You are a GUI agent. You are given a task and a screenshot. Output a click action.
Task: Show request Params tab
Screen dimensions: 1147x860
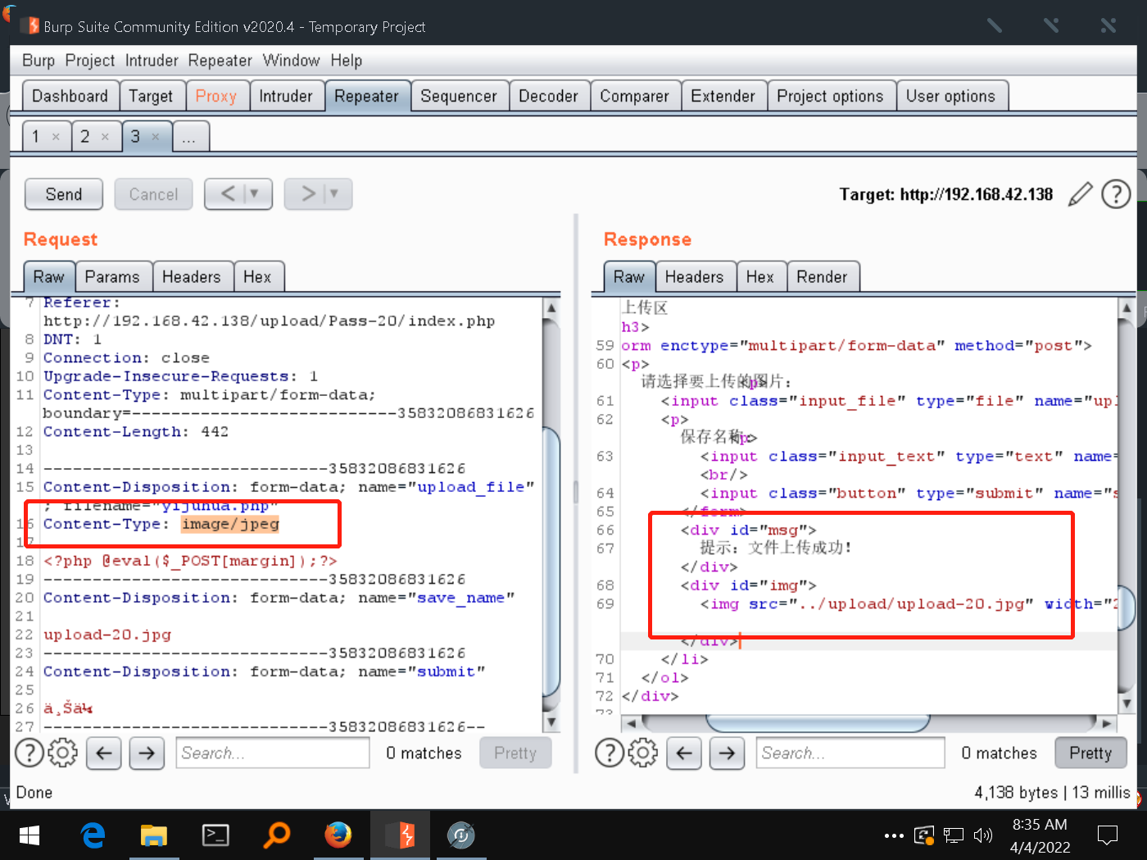click(x=112, y=277)
